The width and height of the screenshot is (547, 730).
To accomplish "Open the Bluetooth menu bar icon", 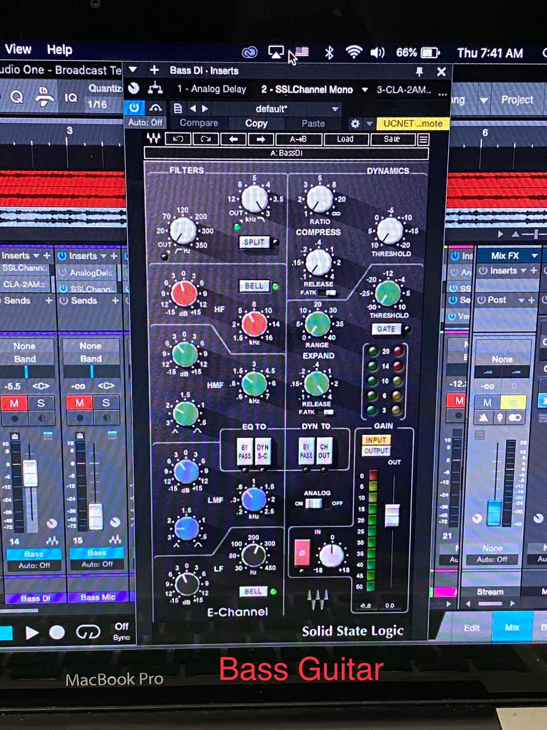I will (x=329, y=52).
